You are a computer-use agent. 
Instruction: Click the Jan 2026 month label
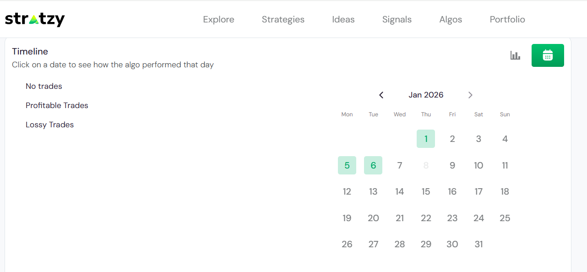click(426, 95)
